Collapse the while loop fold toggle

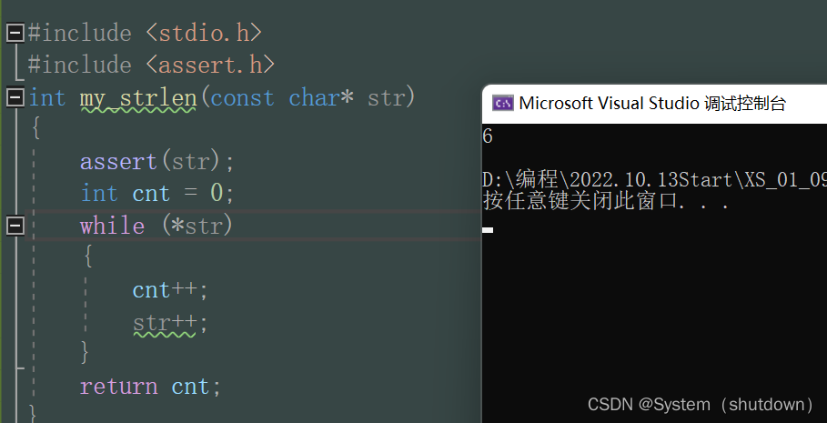coord(15,225)
